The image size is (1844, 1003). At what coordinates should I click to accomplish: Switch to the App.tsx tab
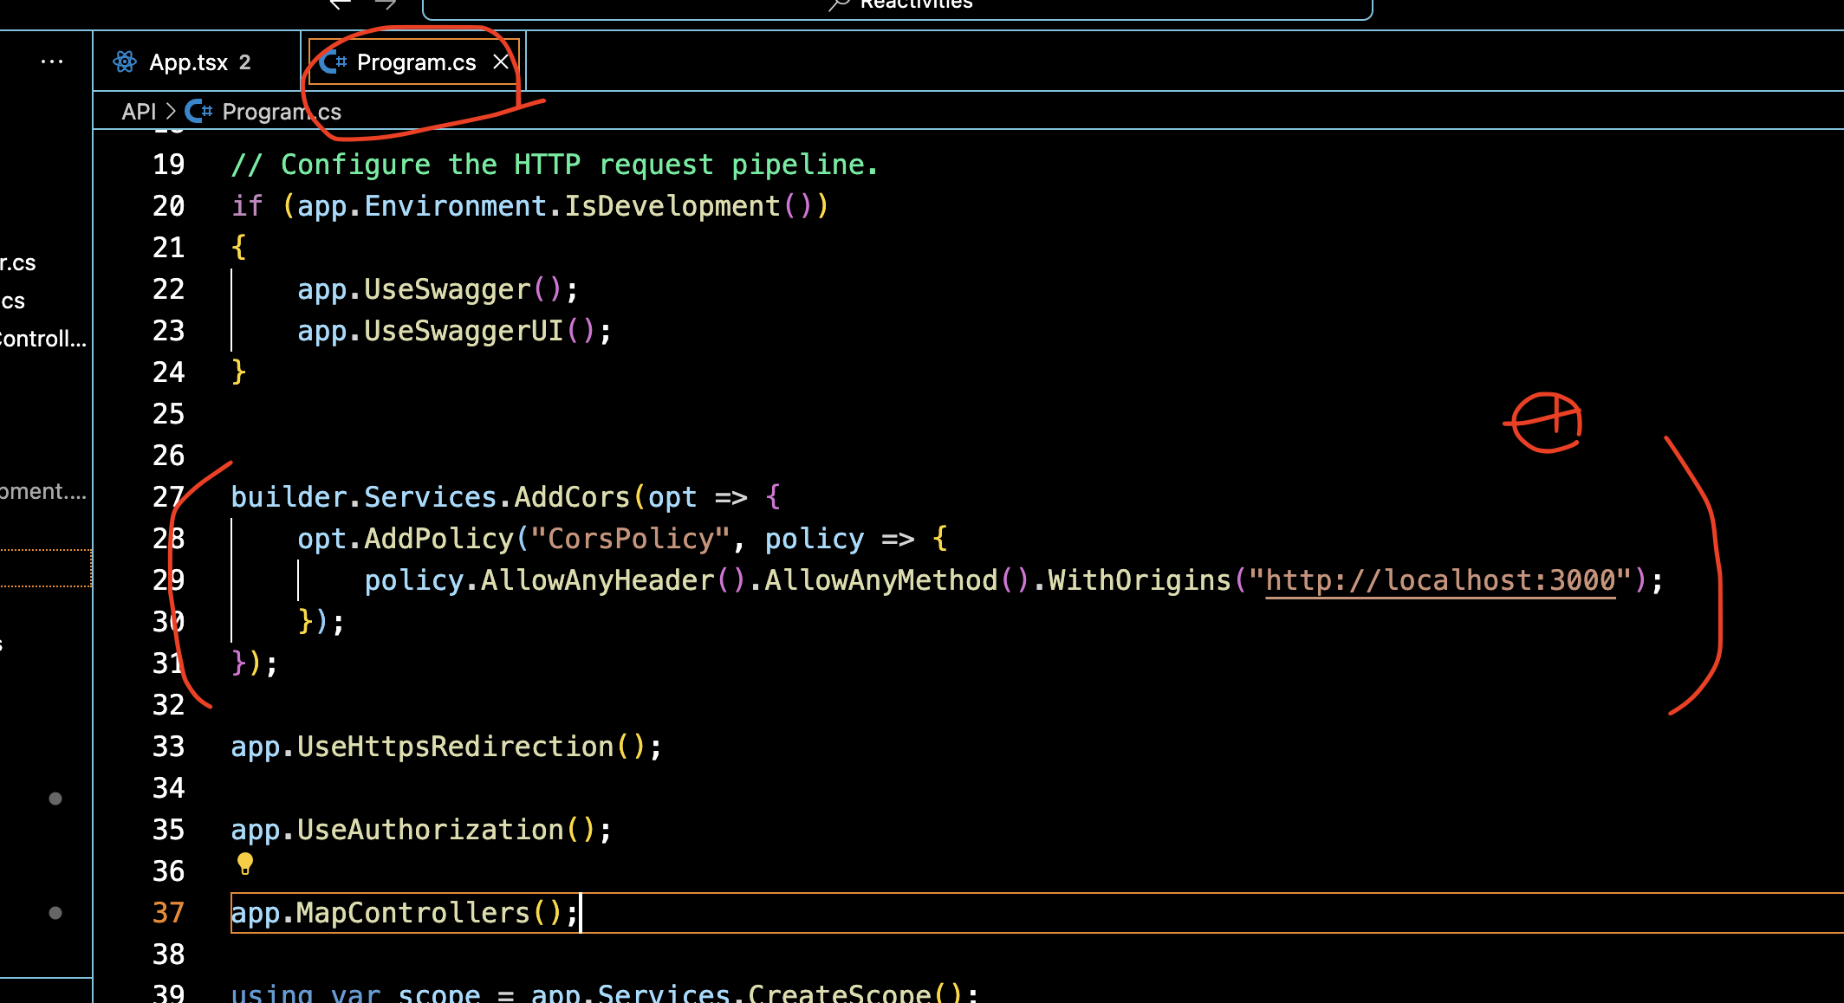coord(188,62)
